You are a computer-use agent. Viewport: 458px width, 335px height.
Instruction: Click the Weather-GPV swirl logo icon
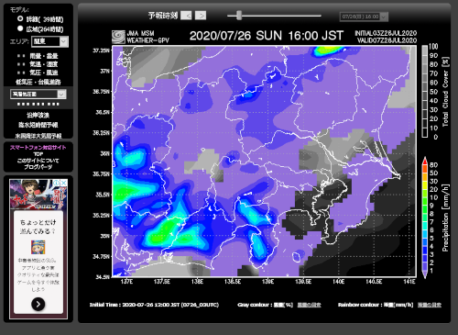tap(118, 37)
